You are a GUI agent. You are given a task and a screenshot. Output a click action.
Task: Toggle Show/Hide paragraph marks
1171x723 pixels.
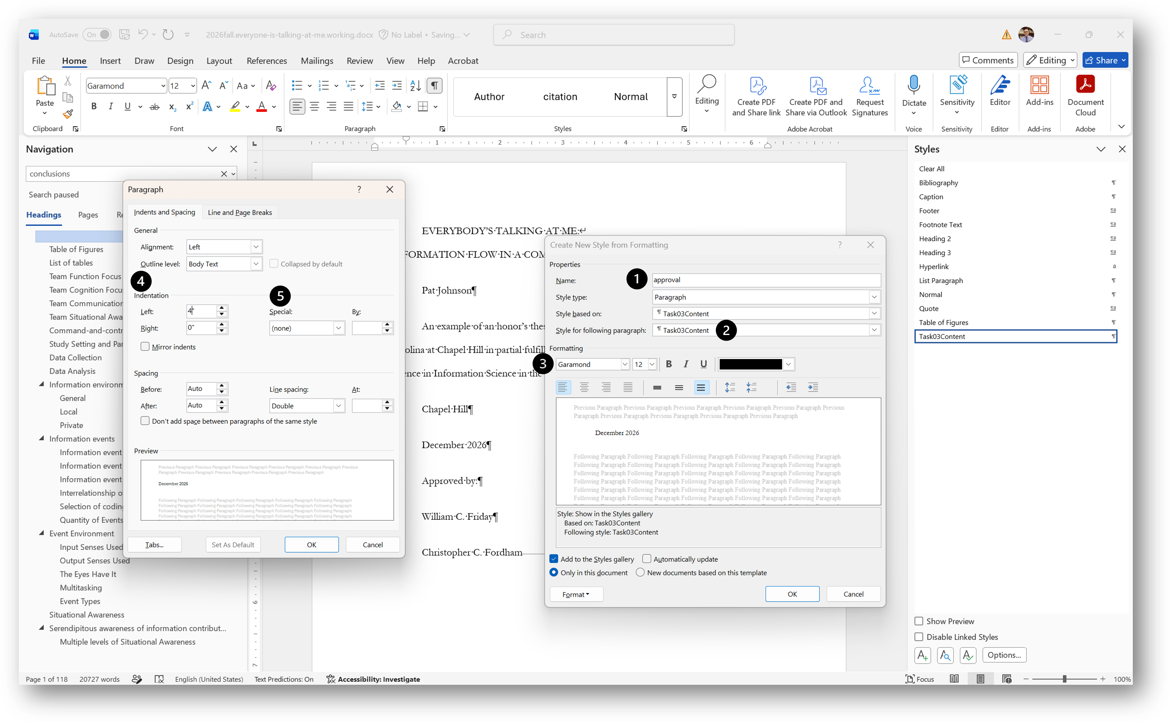[x=434, y=86]
